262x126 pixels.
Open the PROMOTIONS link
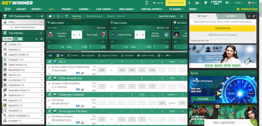(x=247, y=9)
